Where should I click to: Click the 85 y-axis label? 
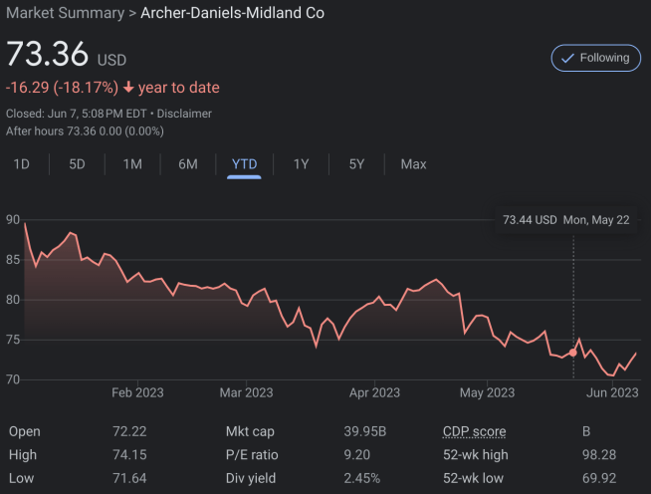pos(13,260)
